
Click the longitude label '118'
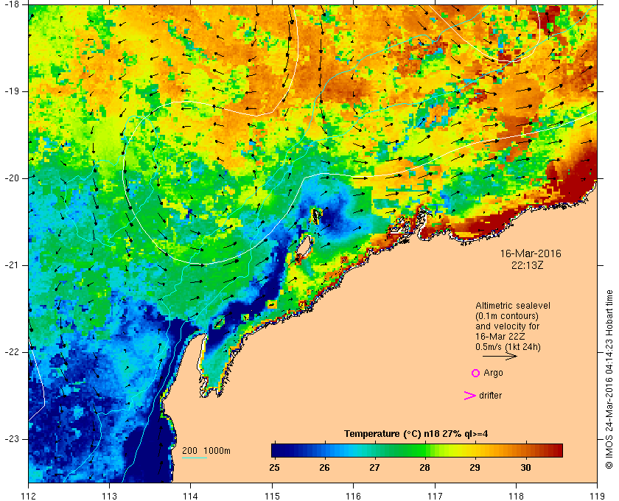click(x=516, y=496)
